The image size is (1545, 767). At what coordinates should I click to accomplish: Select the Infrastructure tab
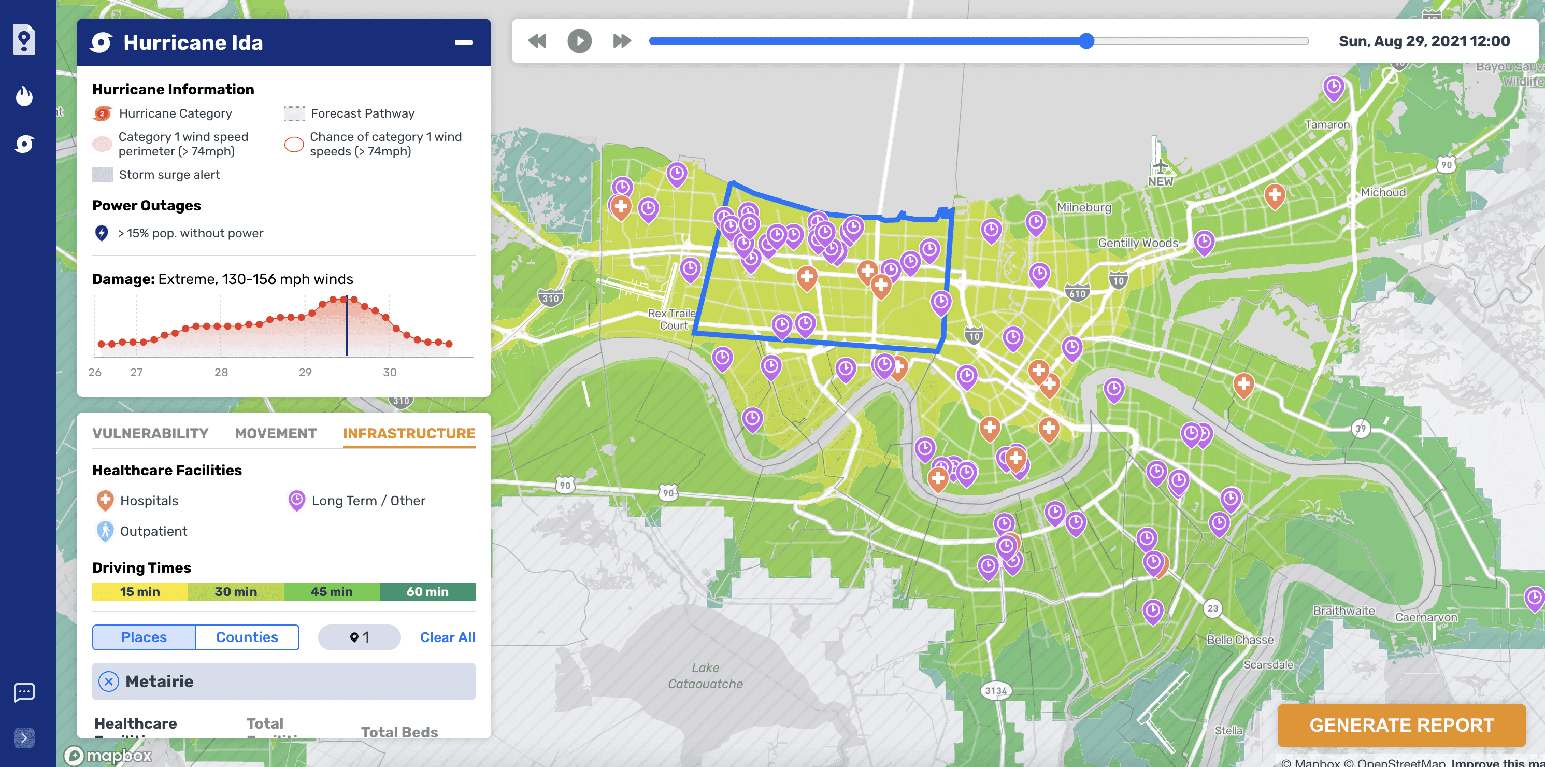click(x=408, y=433)
